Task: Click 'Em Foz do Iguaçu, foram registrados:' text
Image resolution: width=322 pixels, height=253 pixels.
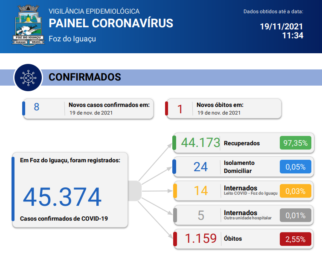Action: coord(70,160)
